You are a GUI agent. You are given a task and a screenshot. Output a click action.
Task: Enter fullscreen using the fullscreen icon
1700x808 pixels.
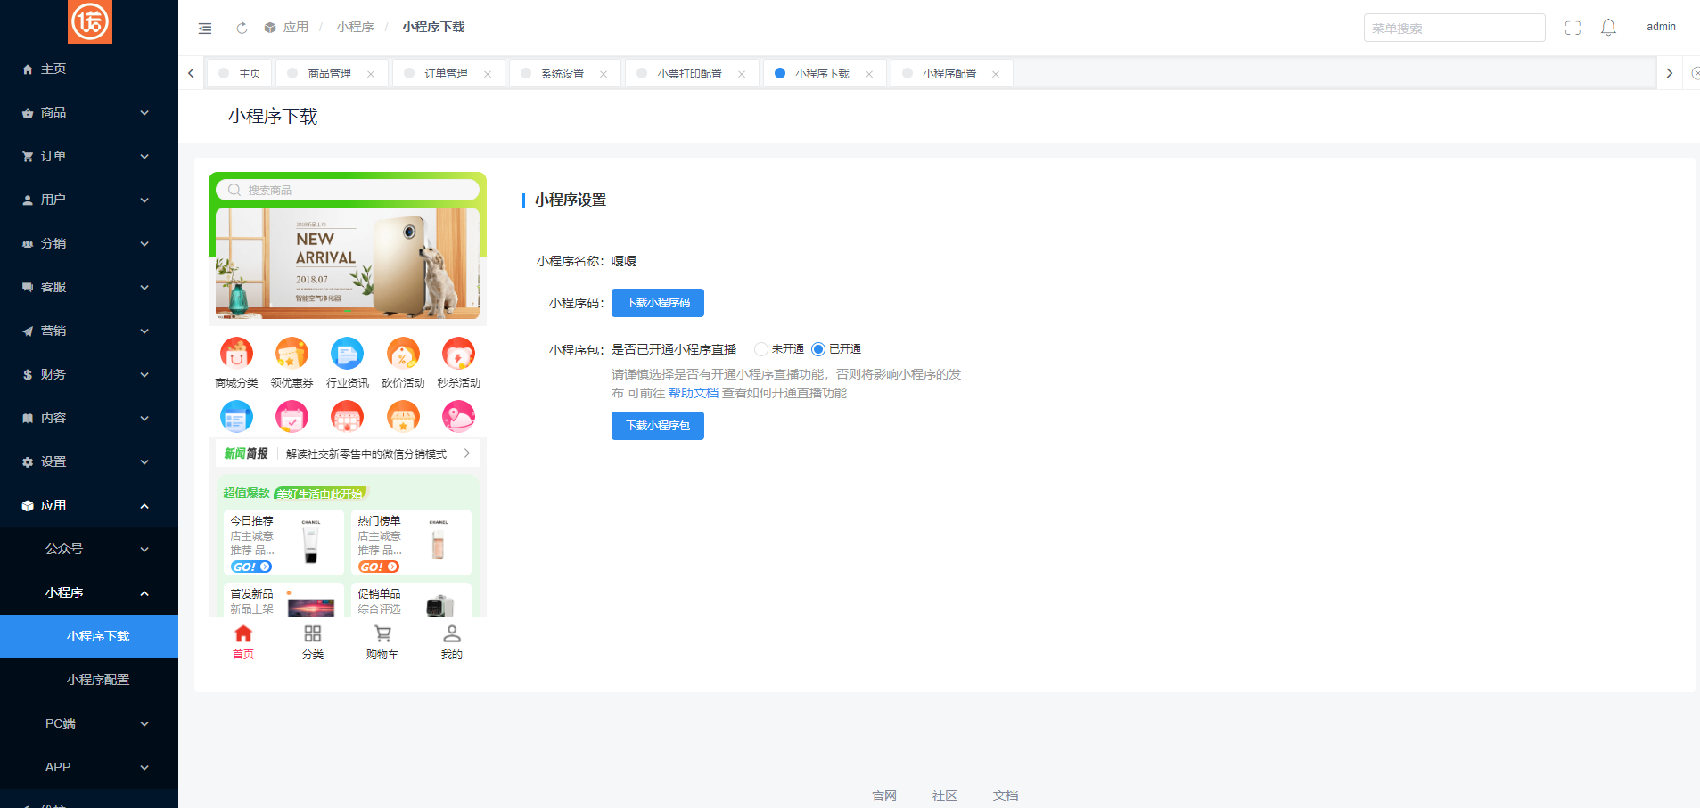[1573, 27]
